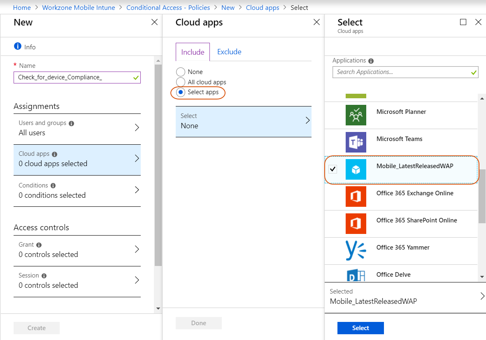Open the Conditions assignment row
The width and height of the screenshot is (486, 340).
77,191
